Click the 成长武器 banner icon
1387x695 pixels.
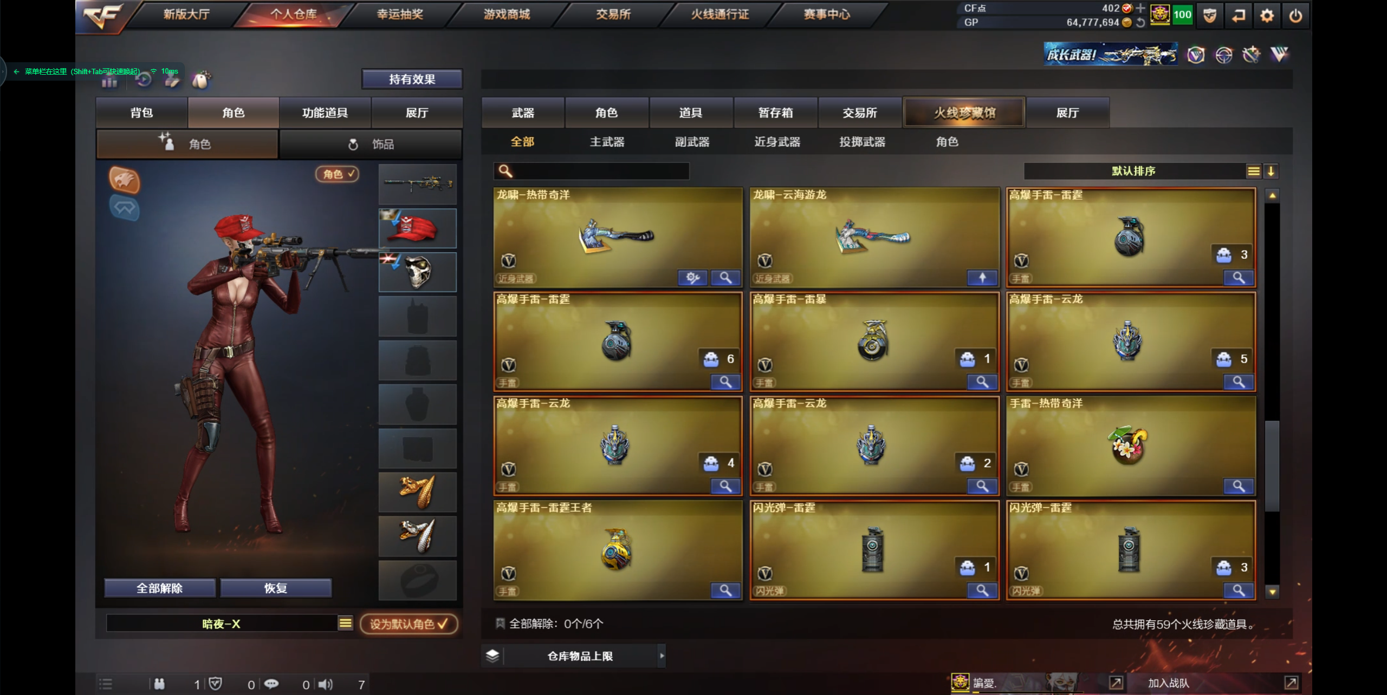tap(1111, 54)
